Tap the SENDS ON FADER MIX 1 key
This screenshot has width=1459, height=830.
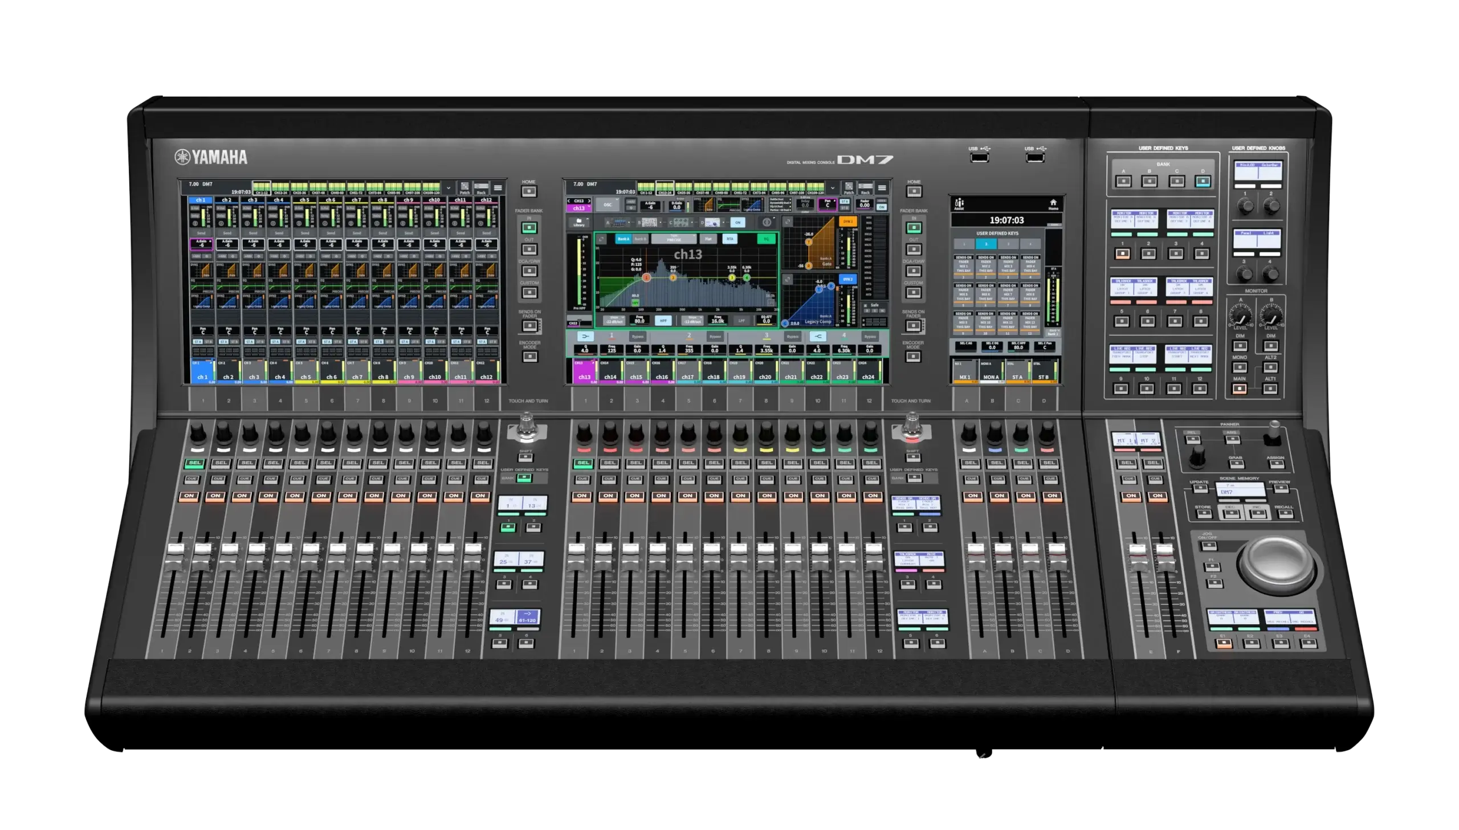tap(964, 266)
